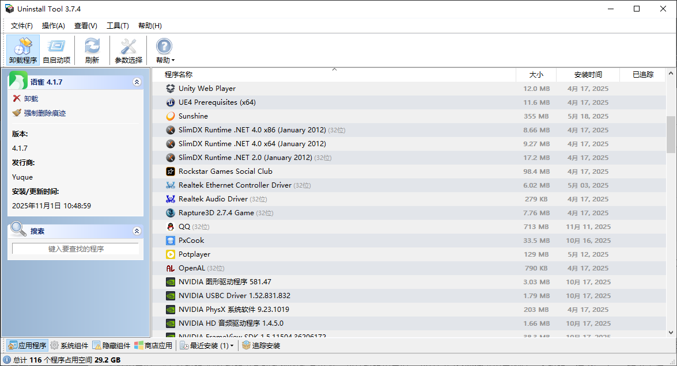Select the Sunshine program icon
This screenshot has width=677, height=366.
pyautogui.click(x=170, y=116)
